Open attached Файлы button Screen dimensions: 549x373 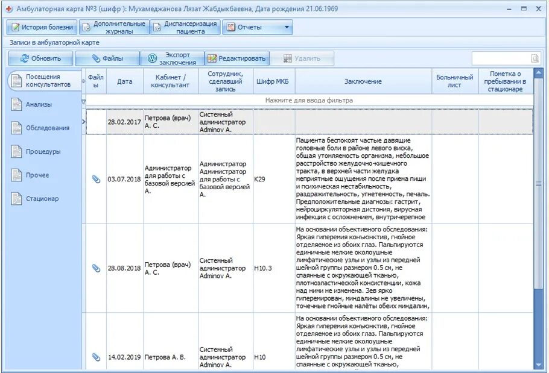click(107, 58)
